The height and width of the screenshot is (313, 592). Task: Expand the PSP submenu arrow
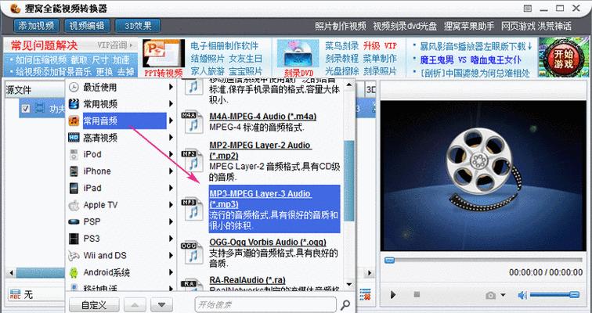click(171, 221)
